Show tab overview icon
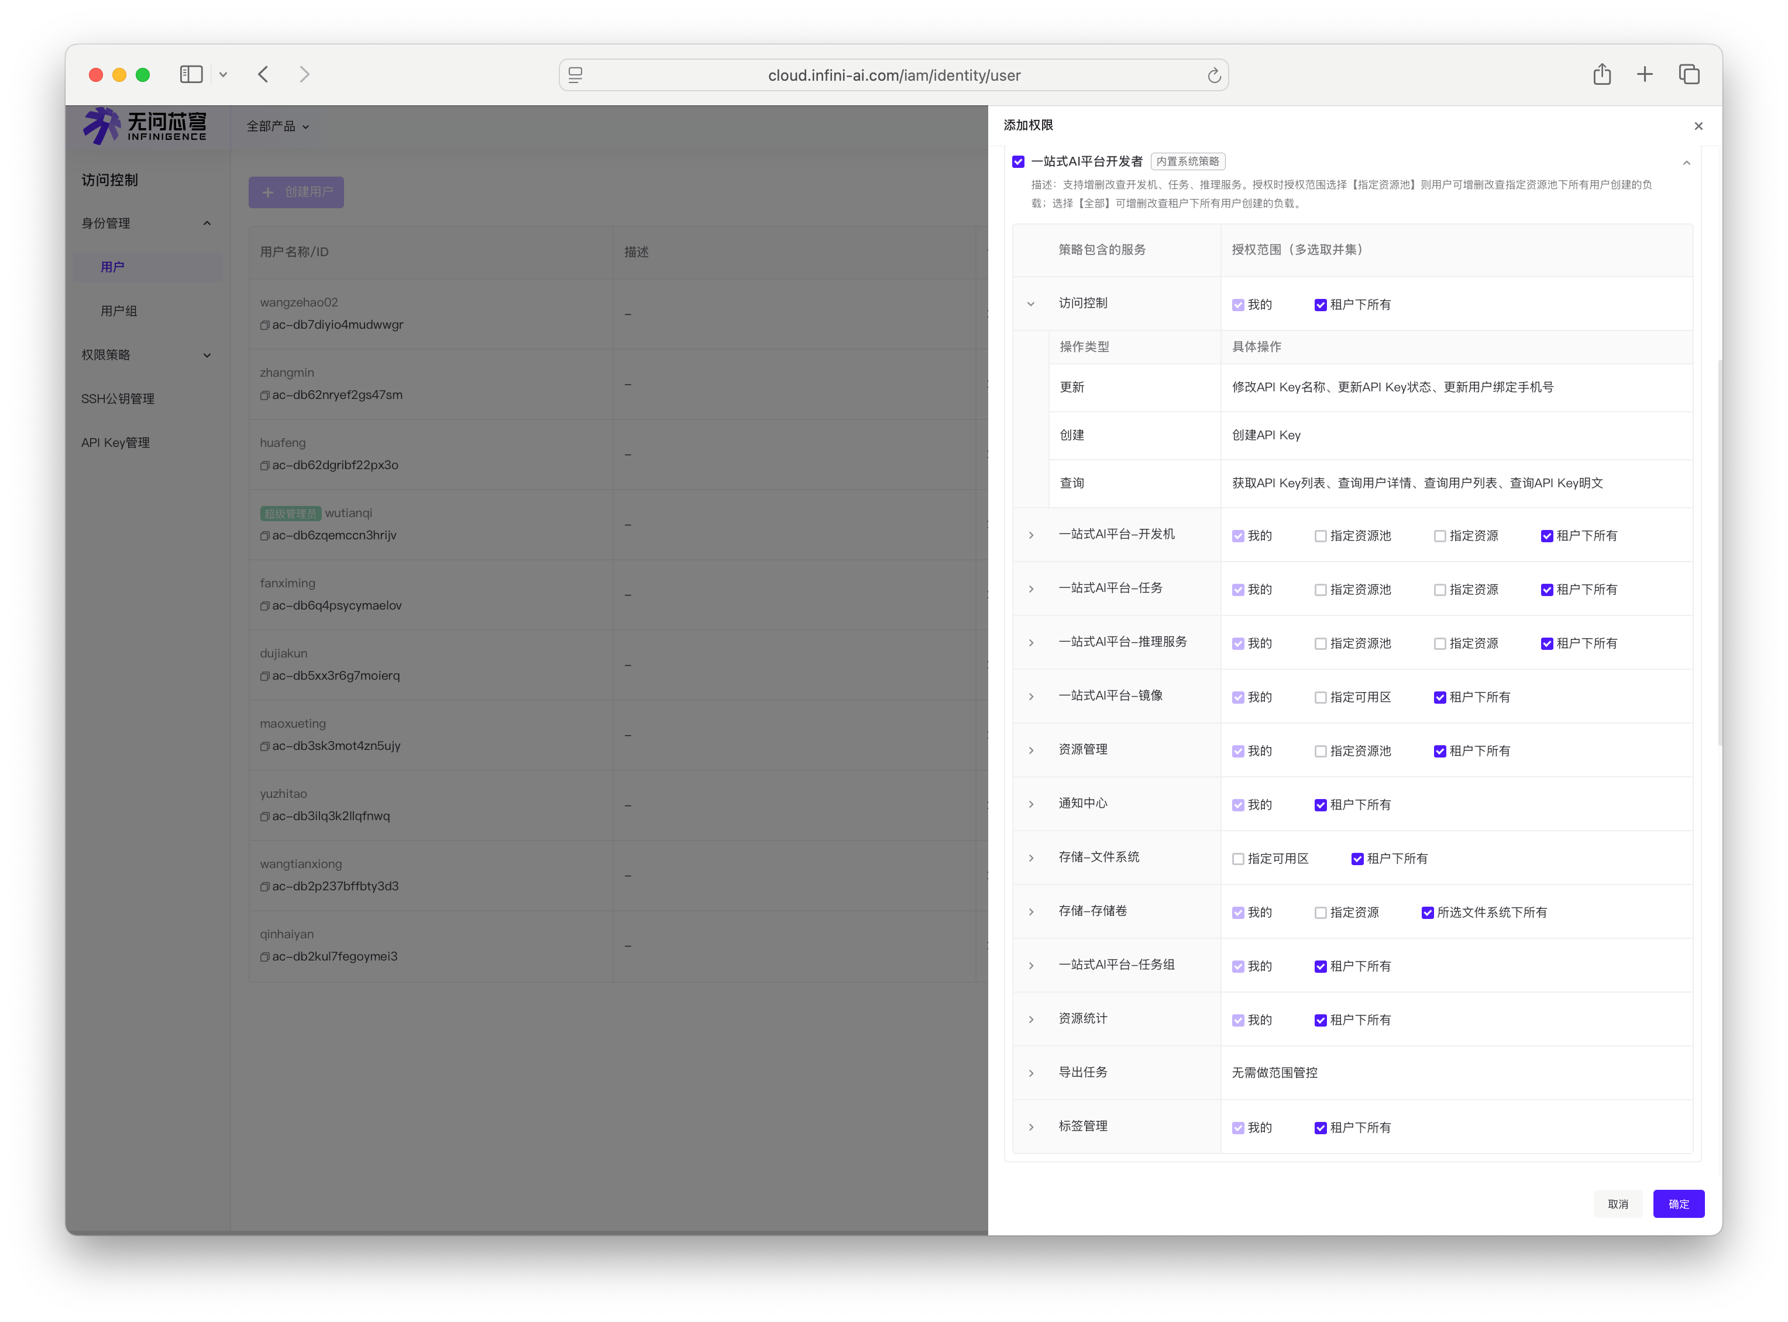This screenshot has height=1322, width=1788. click(1689, 74)
